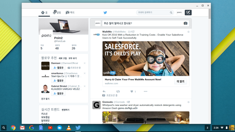Click the compose tweet quill button

pyautogui.click(x=188, y=12)
